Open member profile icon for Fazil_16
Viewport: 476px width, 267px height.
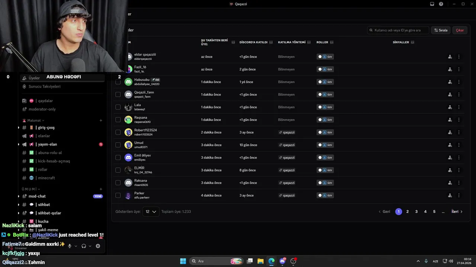click(450, 69)
